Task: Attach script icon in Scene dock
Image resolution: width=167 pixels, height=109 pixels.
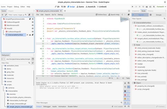Action: [x=29, y=15]
